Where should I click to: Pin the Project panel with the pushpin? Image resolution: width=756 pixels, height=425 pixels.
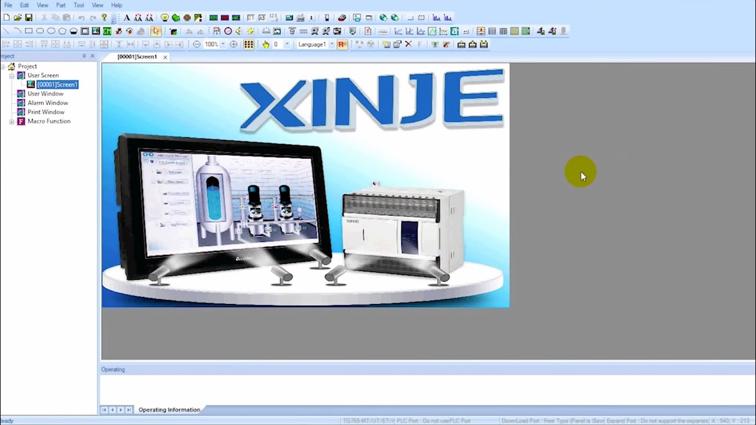point(84,56)
